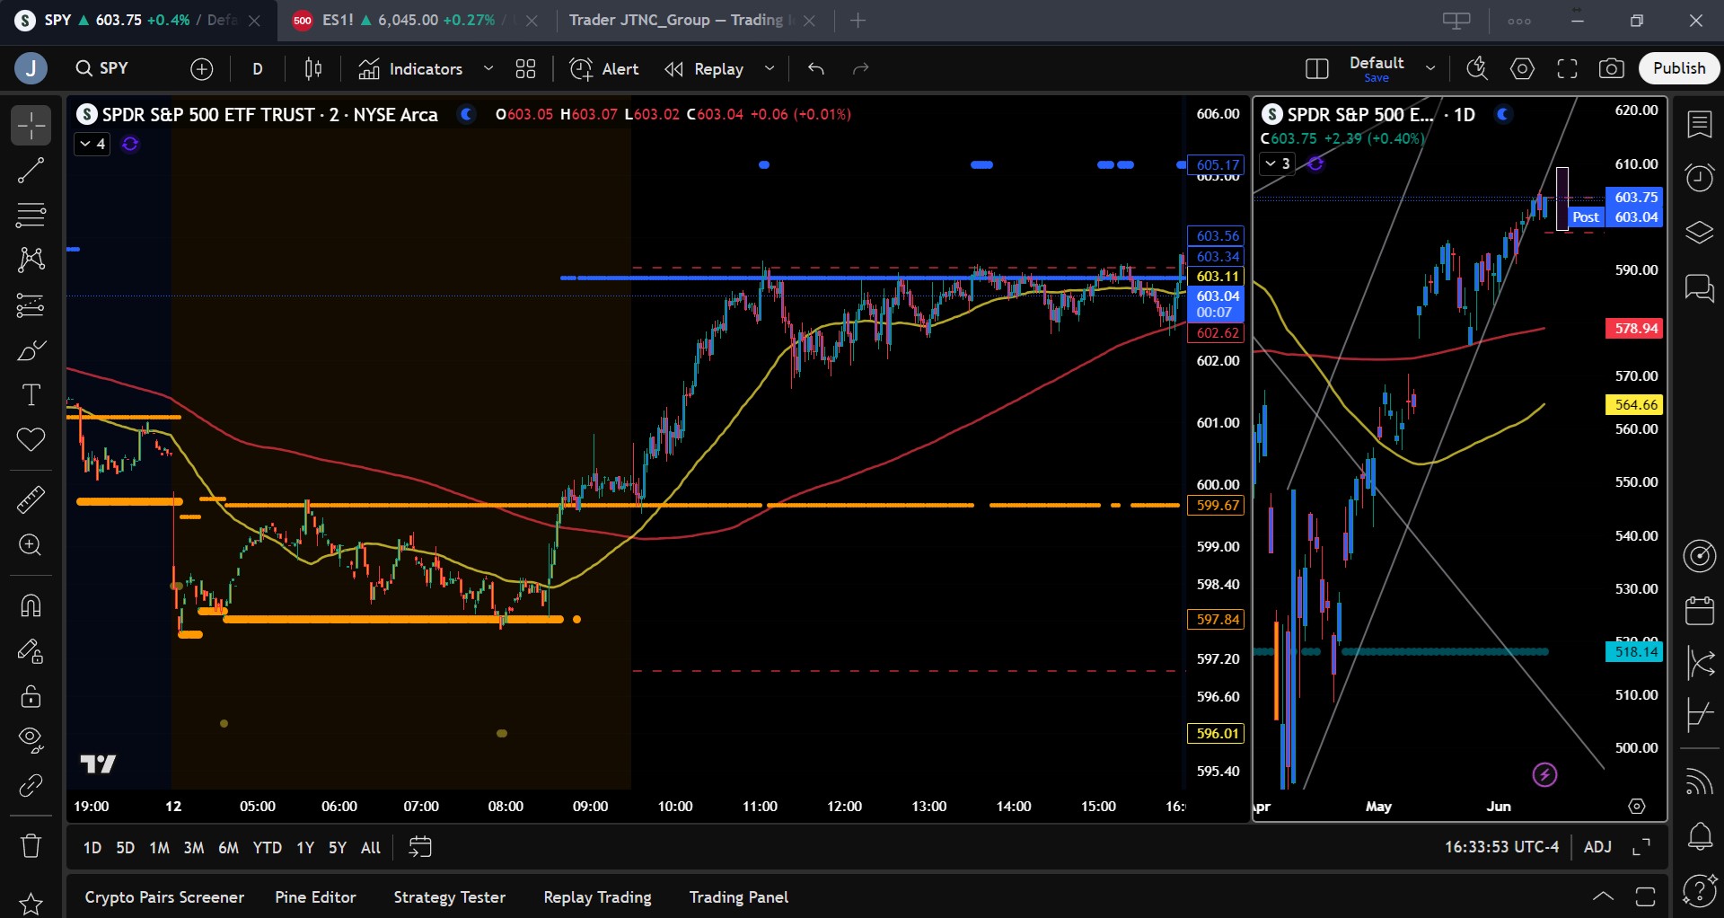Viewport: 1724px width, 918px height.
Task: Open the chats panel icon
Action: 1699,288
